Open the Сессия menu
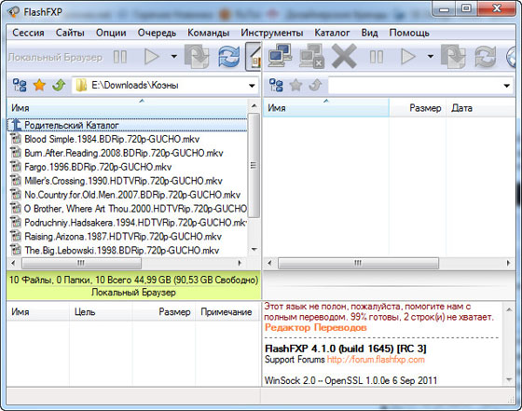 coord(28,33)
